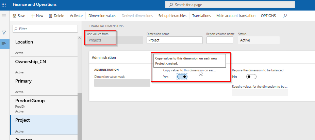Screen dimensions: 315x140
Task: Click Activate in the action bar
Action: point(76,16)
